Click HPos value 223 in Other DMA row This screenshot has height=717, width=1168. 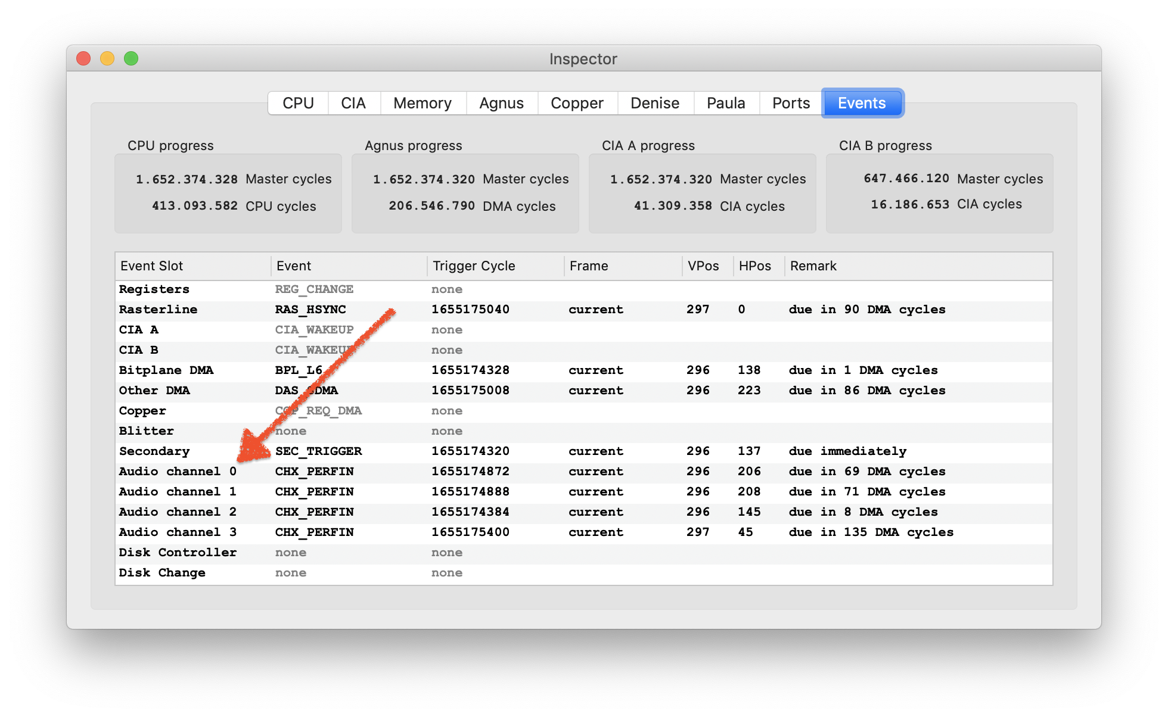point(749,391)
